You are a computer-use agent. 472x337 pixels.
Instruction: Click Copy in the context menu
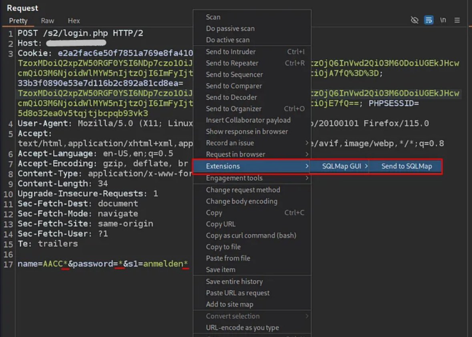pyautogui.click(x=252, y=213)
